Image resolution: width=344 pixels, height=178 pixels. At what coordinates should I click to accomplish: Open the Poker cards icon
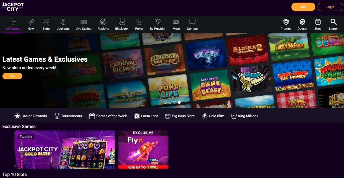[139, 22]
